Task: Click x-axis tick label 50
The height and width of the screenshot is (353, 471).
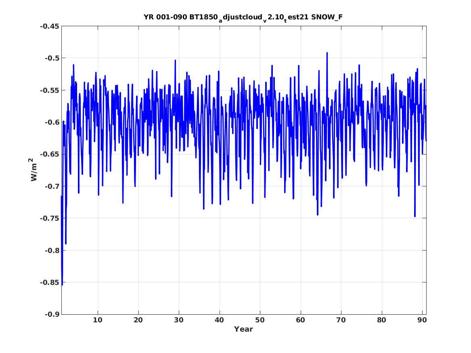Action: (260, 320)
